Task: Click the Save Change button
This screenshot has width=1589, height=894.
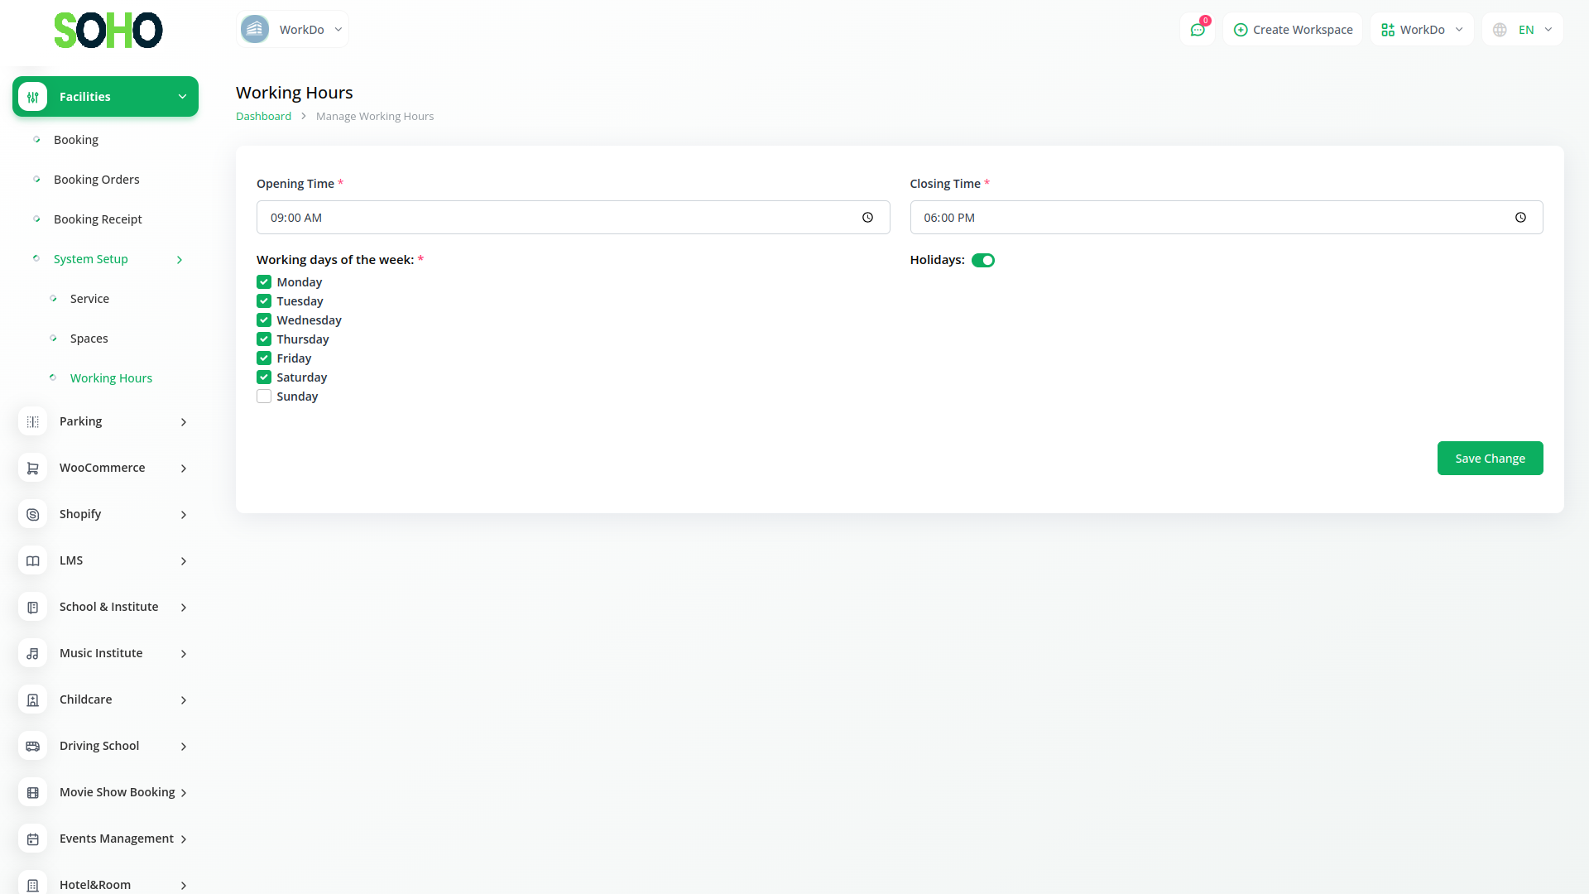Action: coord(1489,459)
